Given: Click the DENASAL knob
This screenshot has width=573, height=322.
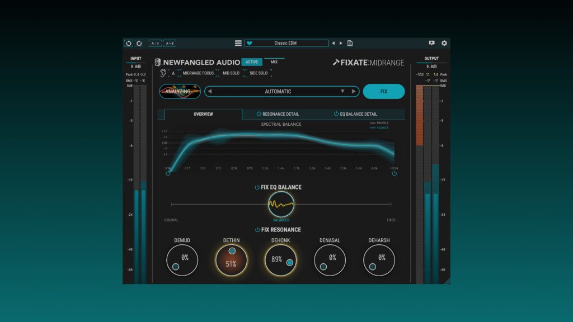Looking at the screenshot, I should pos(330,260).
